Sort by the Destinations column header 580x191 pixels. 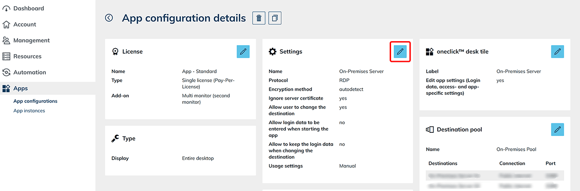pyautogui.click(x=443, y=163)
